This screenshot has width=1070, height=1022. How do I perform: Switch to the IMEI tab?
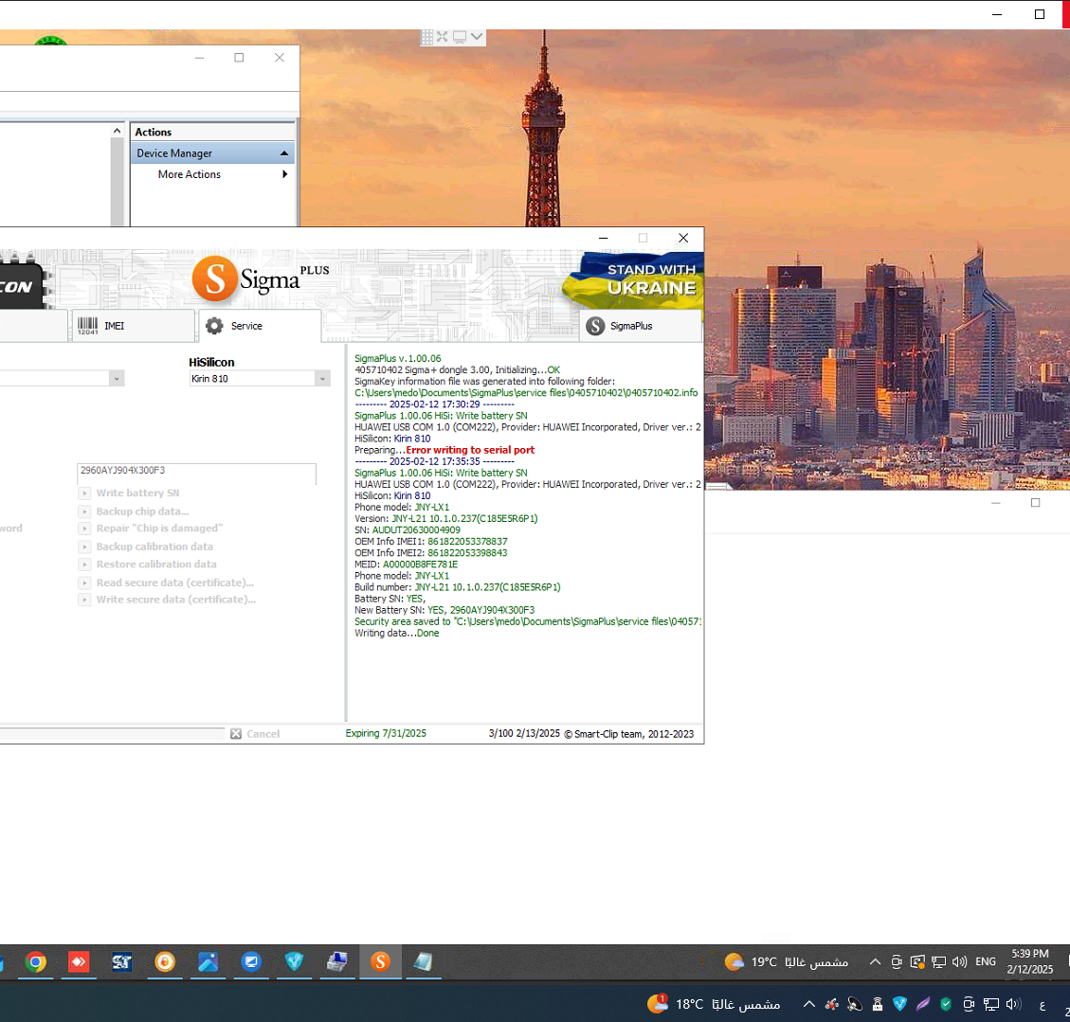[x=133, y=326]
